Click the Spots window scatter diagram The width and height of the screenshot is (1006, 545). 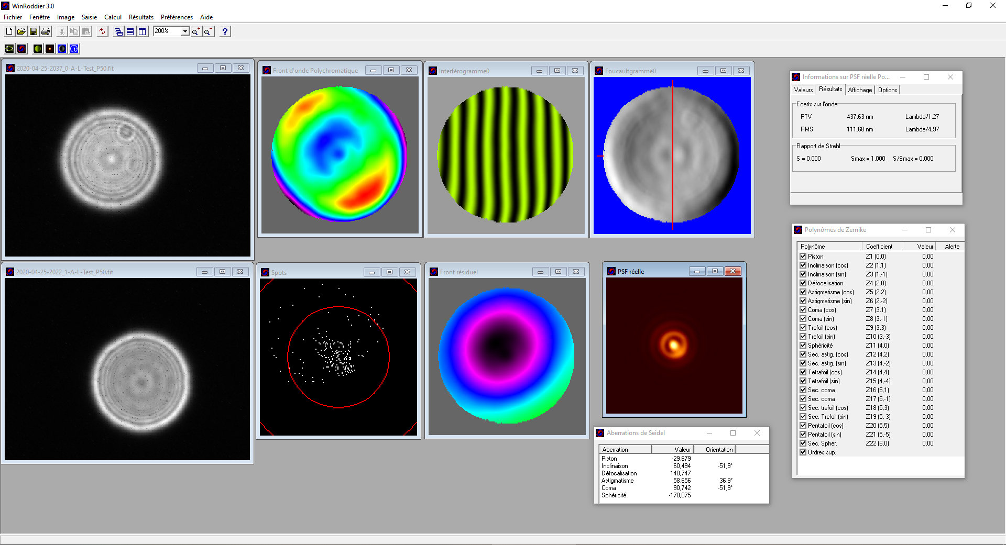338,357
